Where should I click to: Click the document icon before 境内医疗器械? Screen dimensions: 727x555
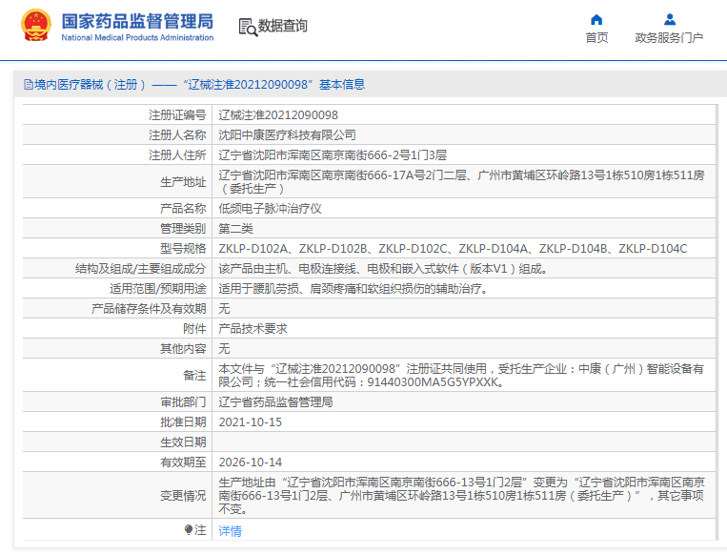coord(28,85)
